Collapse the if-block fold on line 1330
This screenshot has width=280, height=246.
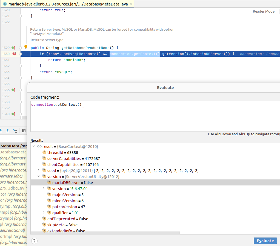(21, 54)
